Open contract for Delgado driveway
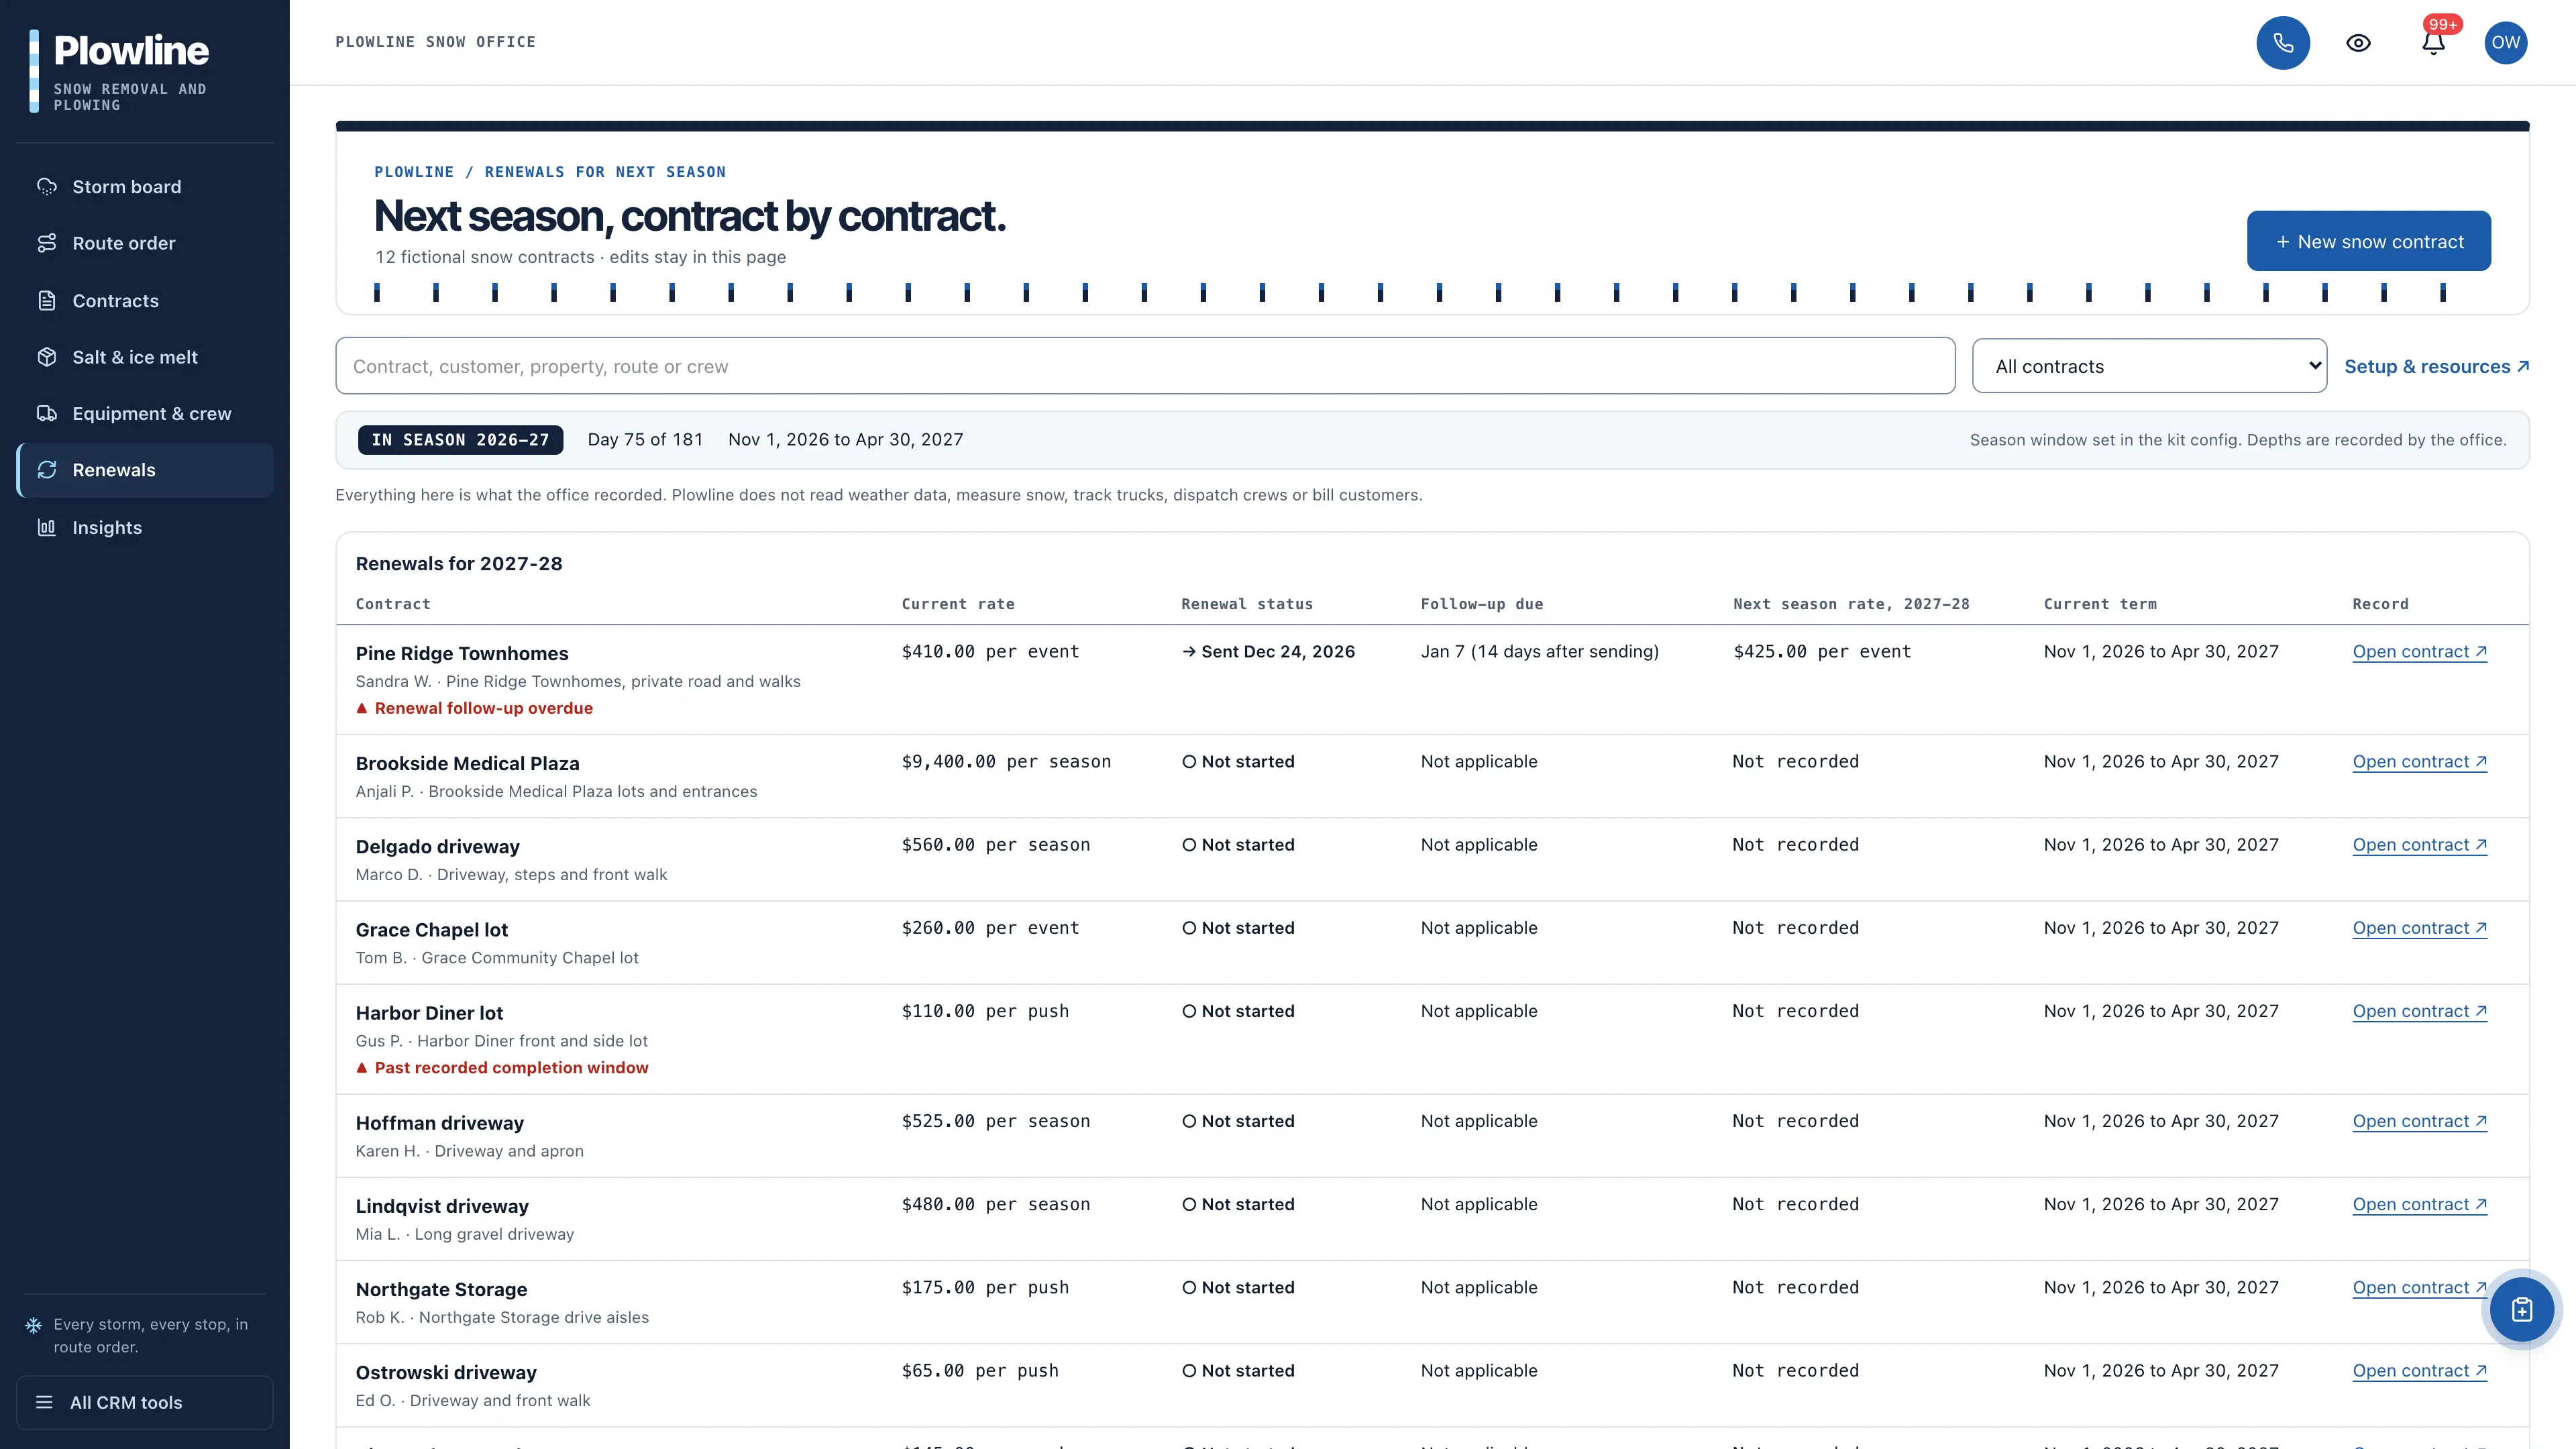Screen dimensions: 2576x1449 [x=2419, y=845]
